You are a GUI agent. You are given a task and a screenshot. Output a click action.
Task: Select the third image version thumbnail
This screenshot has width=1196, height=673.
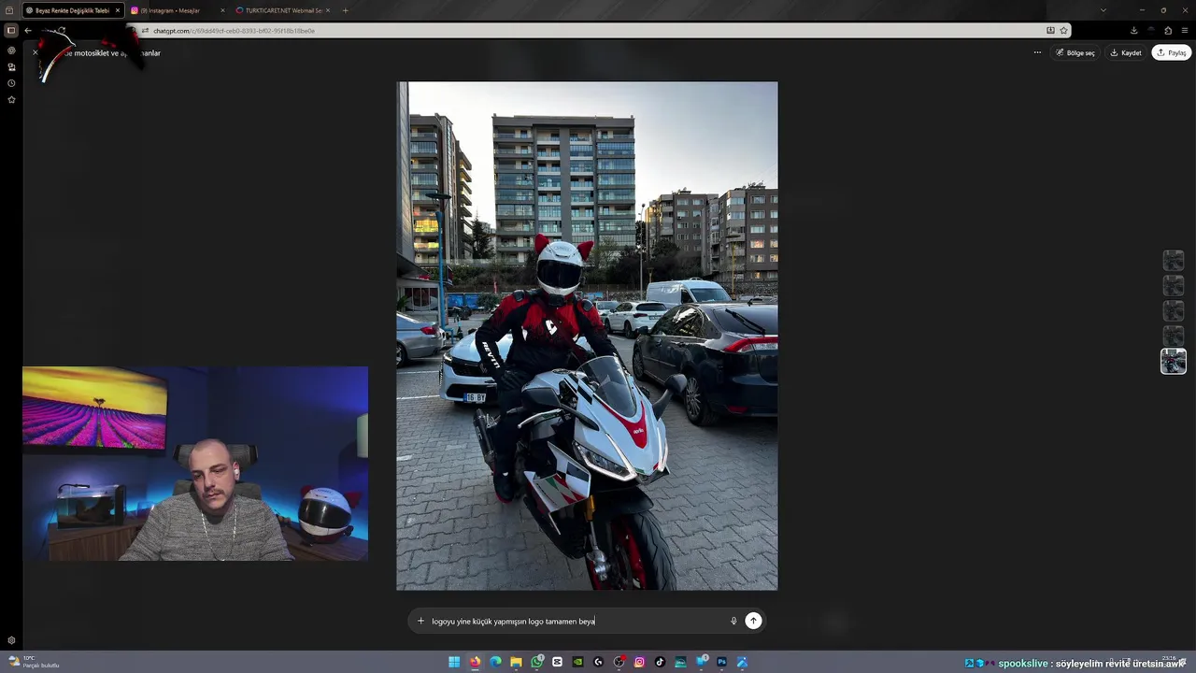point(1173,310)
